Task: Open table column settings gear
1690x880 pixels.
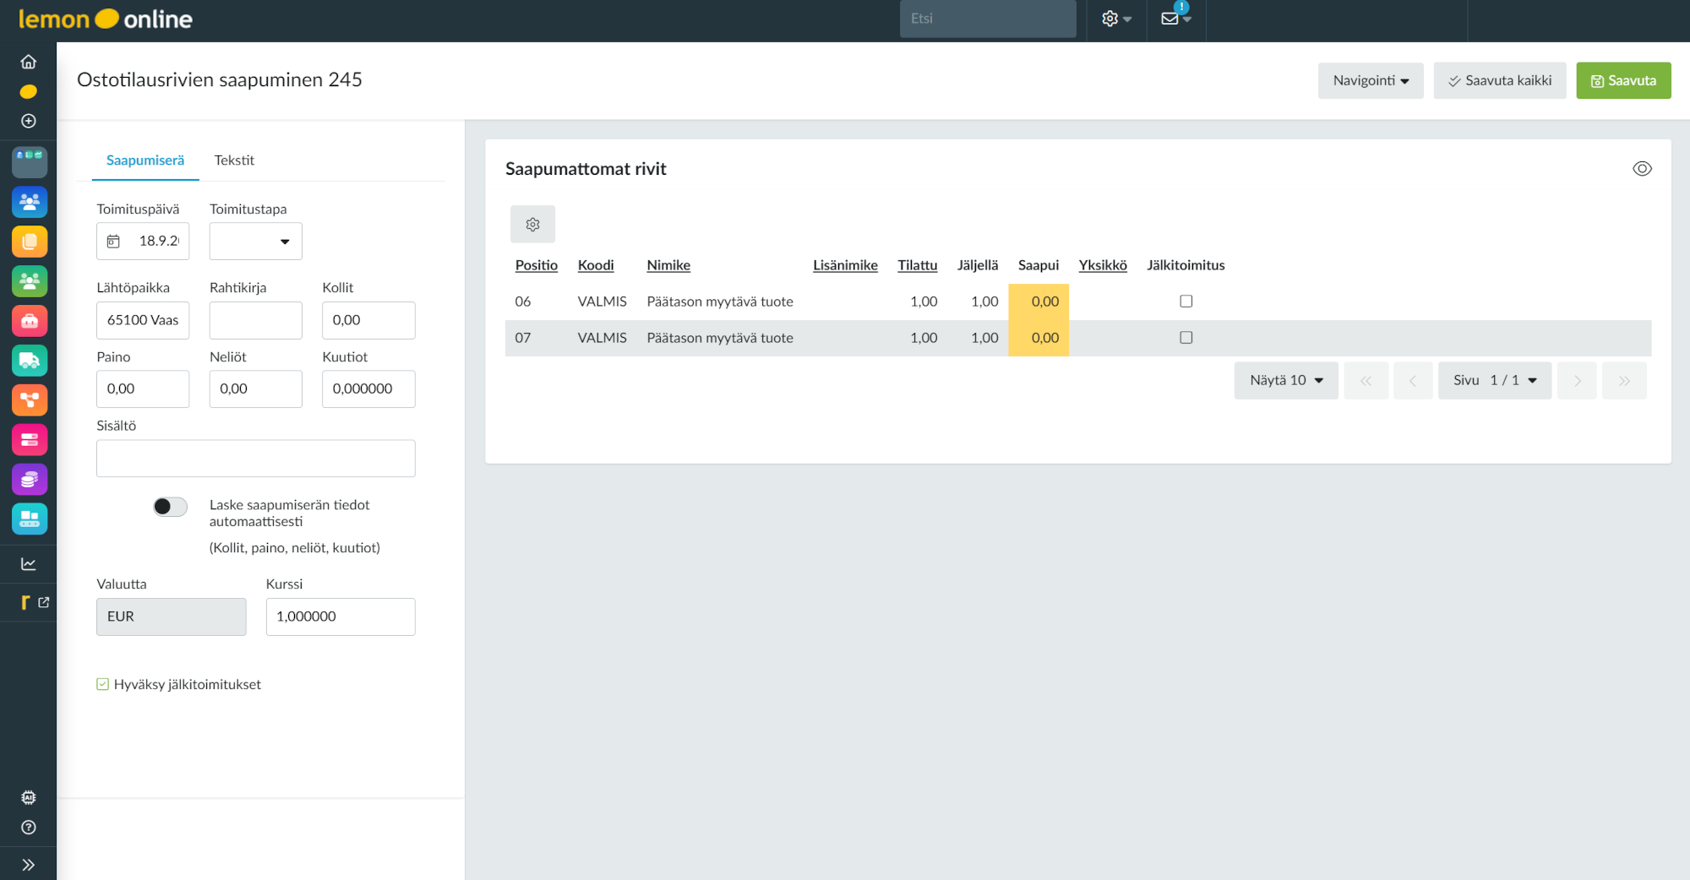Action: click(x=532, y=225)
